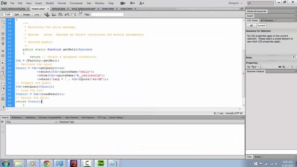Switch CSS Styles to All mode
297x167 pixels.
[x=252, y=26]
